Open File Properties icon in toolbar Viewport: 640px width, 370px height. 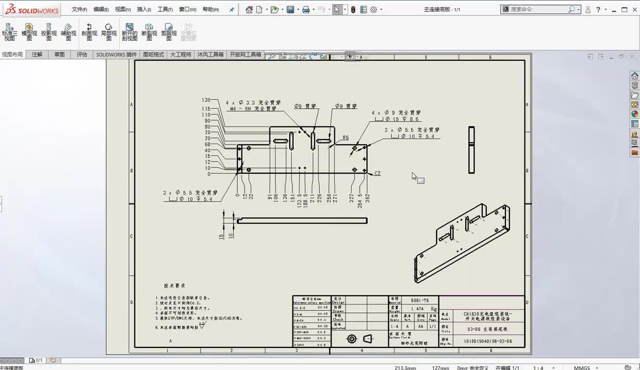tap(364, 9)
